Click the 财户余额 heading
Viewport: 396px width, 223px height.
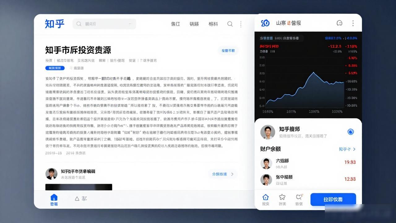pyautogui.click(x=270, y=149)
